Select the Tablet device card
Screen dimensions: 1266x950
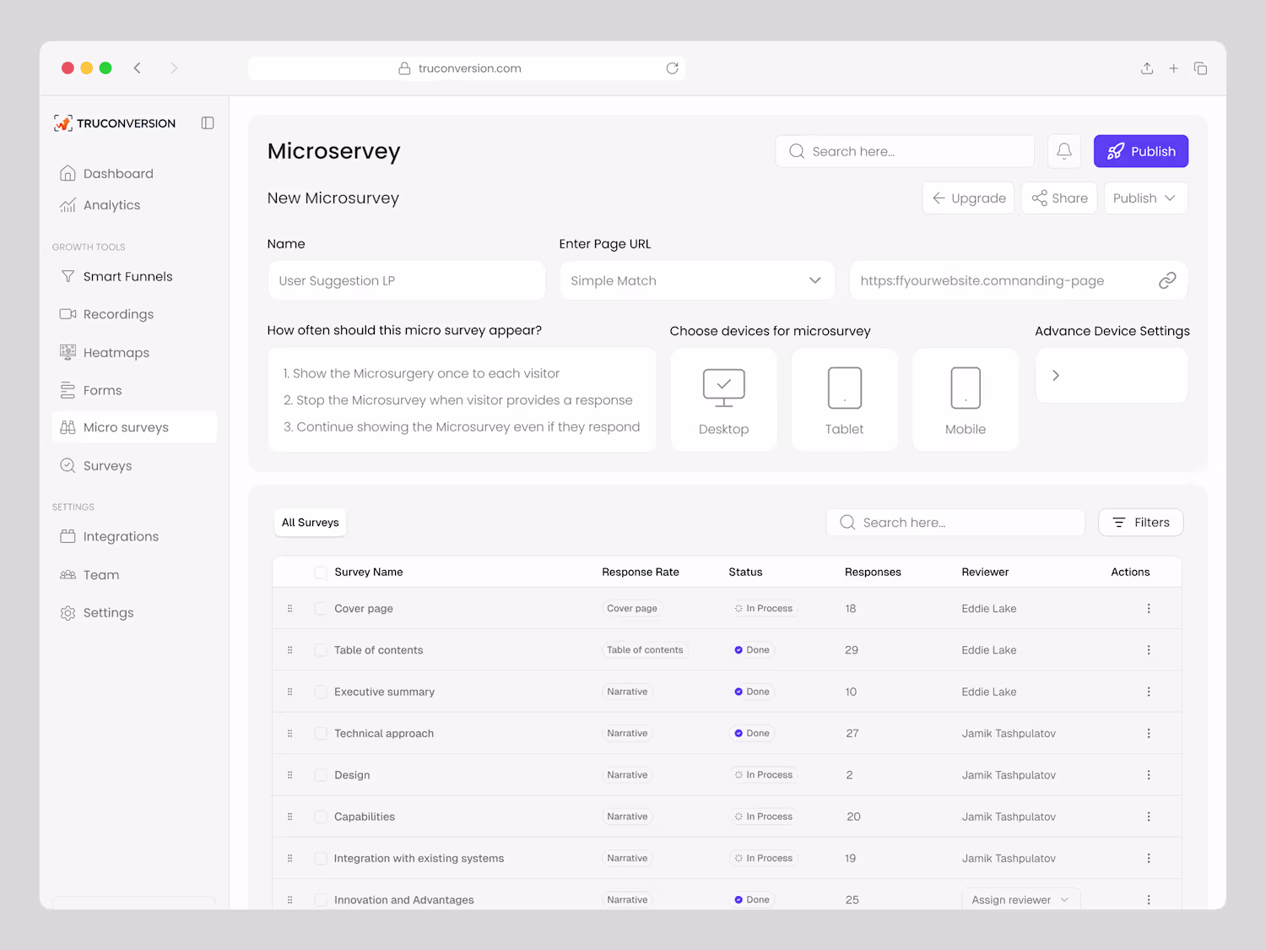pos(845,399)
